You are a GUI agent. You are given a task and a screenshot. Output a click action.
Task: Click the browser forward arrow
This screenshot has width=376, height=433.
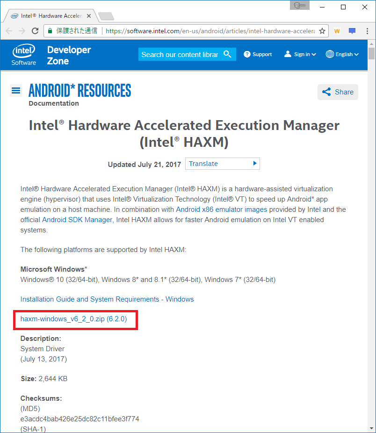[x=22, y=31]
